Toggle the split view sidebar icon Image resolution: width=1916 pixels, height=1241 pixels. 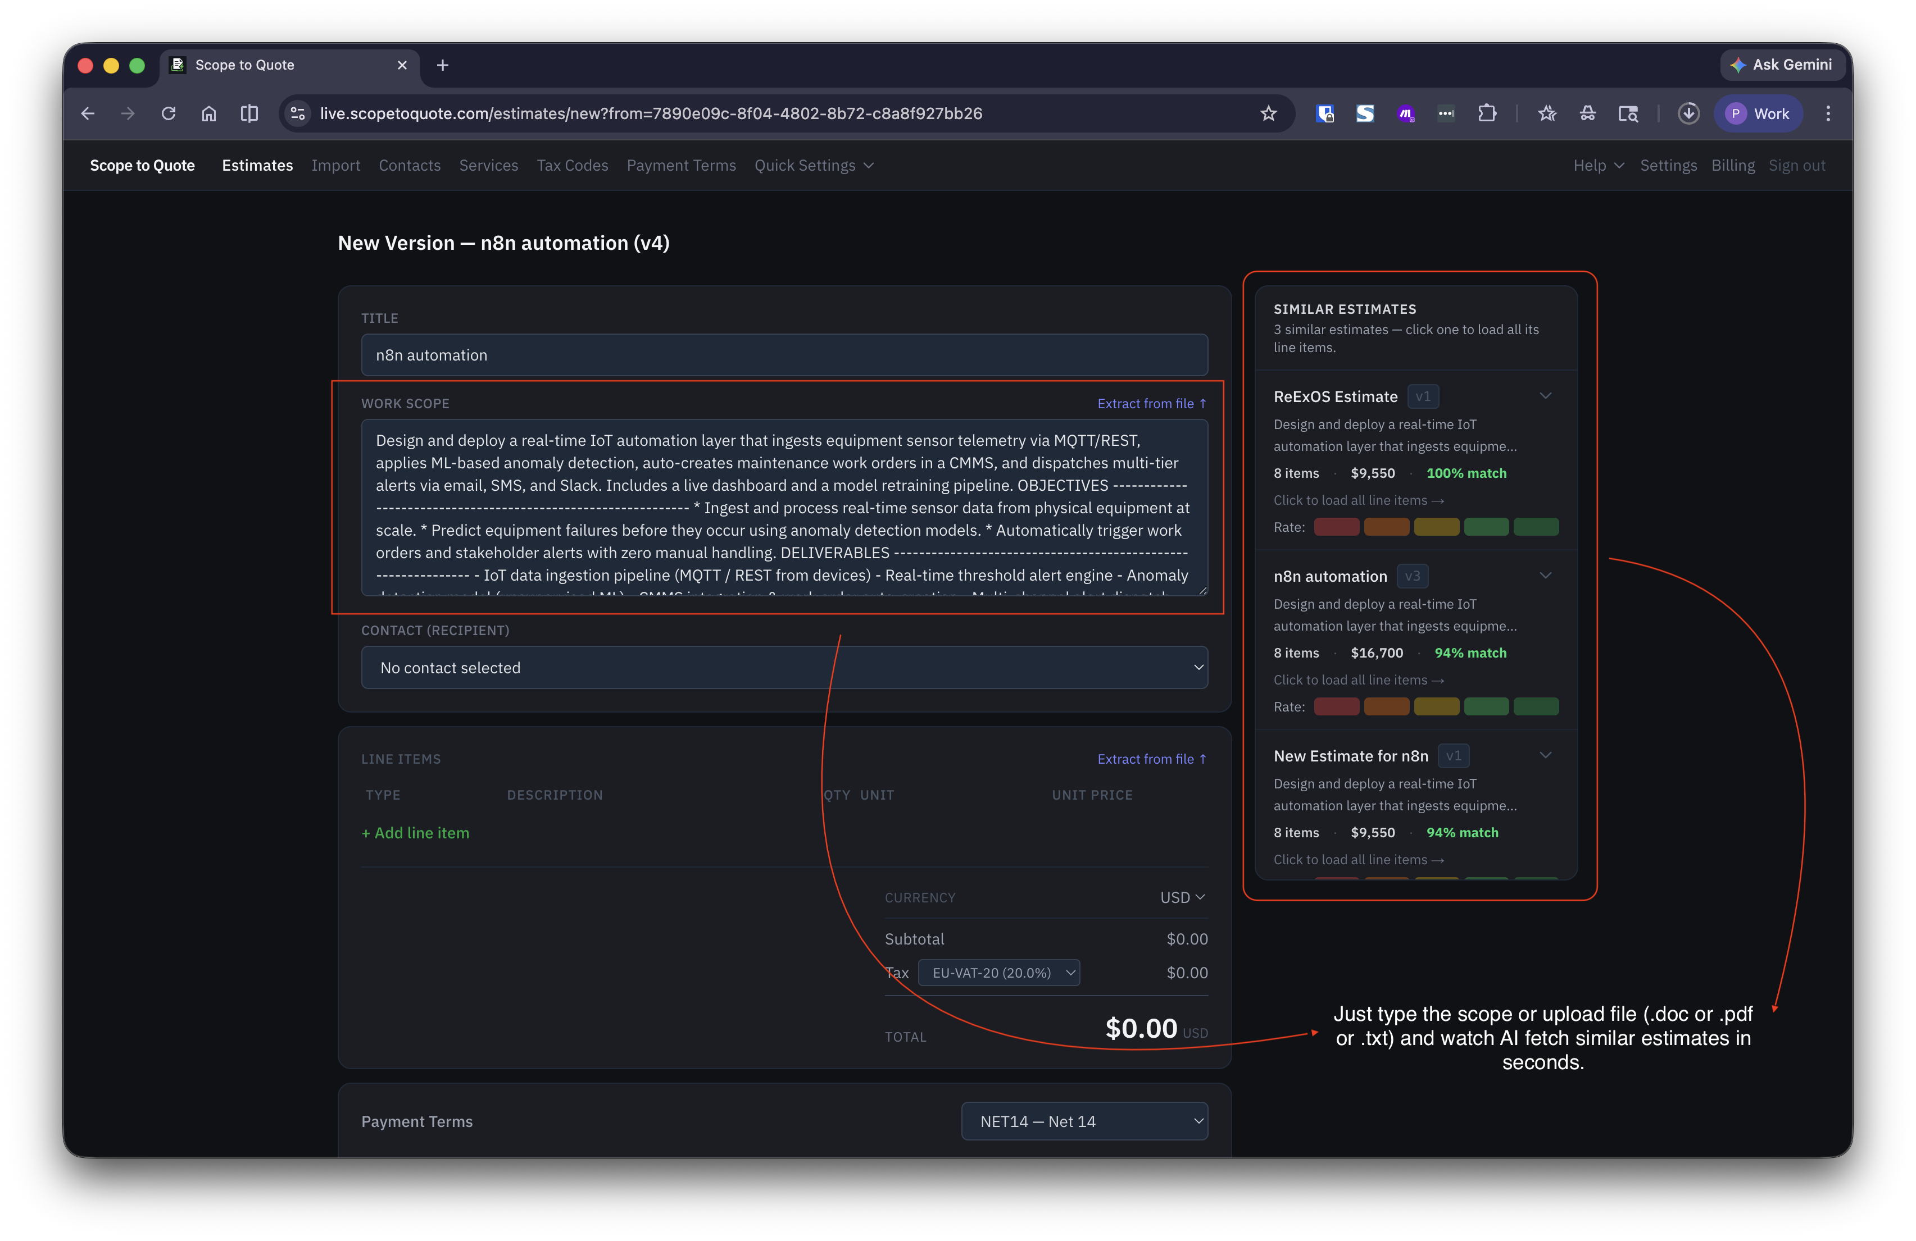(249, 113)
